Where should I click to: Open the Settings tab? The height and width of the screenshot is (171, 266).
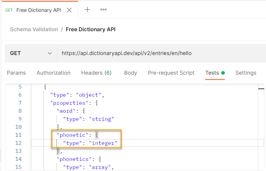(x=246, y=73)
